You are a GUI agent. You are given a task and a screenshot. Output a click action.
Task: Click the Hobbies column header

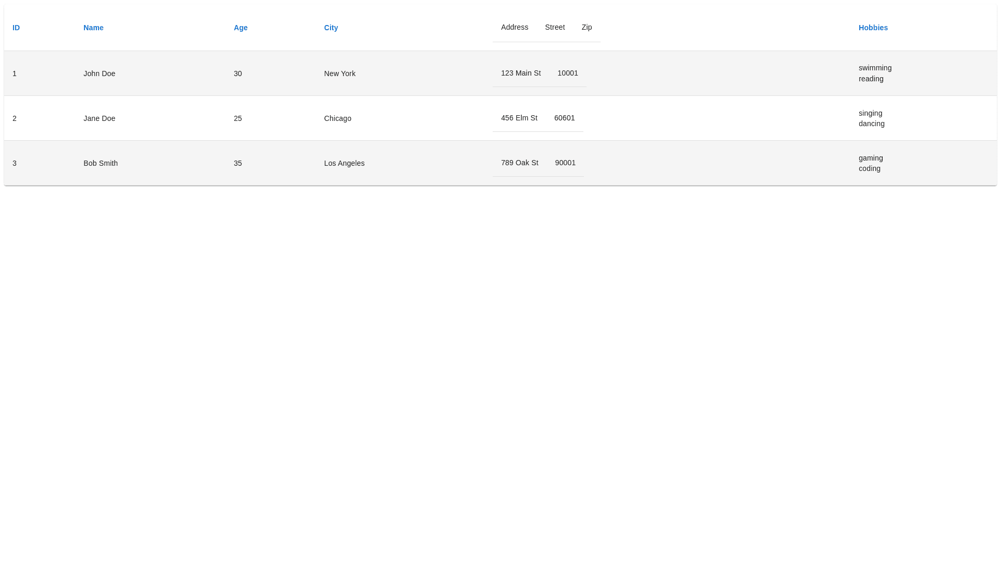(x=873, y=28)
